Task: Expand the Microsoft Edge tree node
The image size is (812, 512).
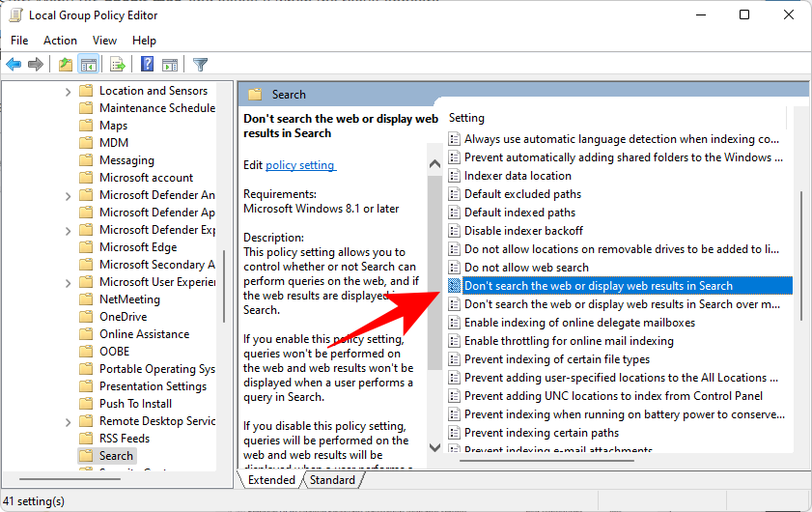Action: [68, 247]
